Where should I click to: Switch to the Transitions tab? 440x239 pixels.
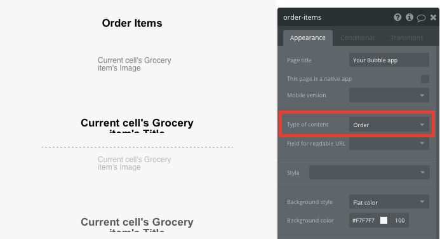pos(406,38)
